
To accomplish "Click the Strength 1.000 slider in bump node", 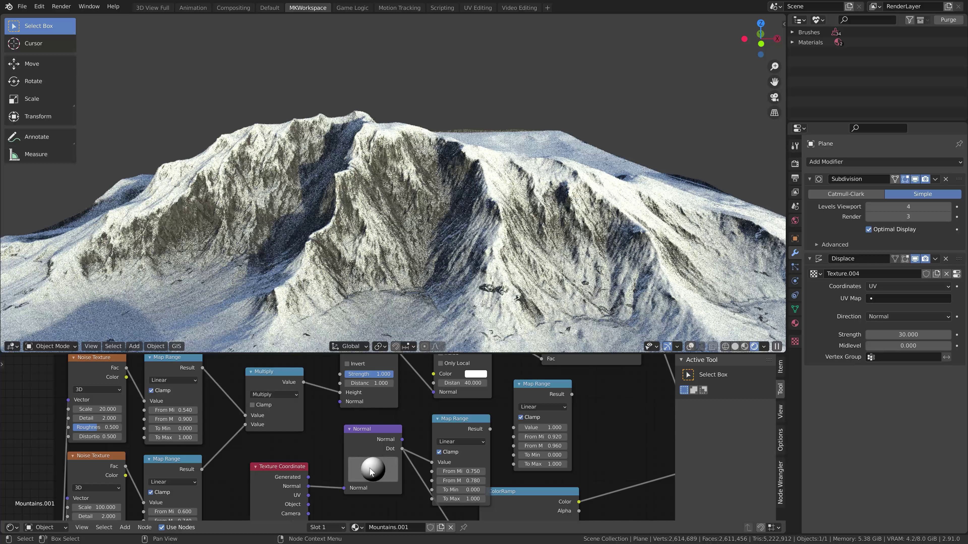I will [369, 374].
